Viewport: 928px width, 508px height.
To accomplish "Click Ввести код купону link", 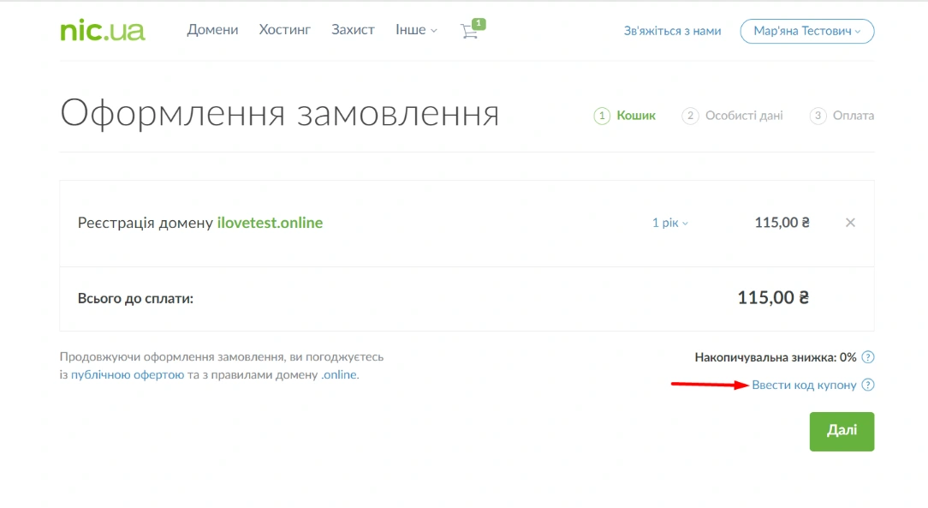I will tap(804, 385).
